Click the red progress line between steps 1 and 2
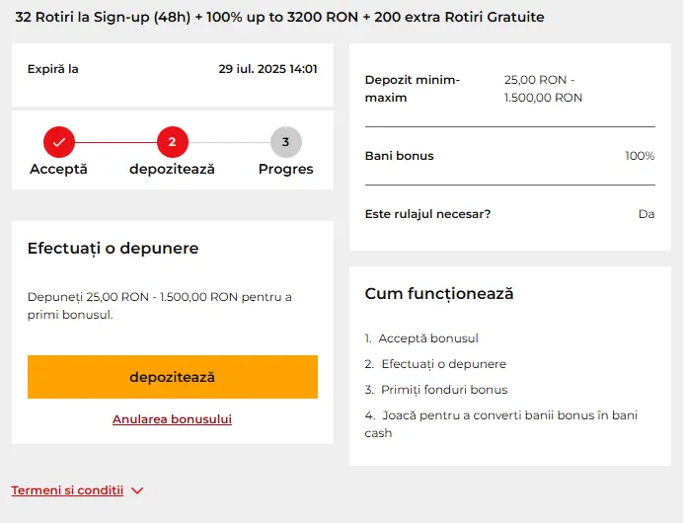 pos(115,142)
